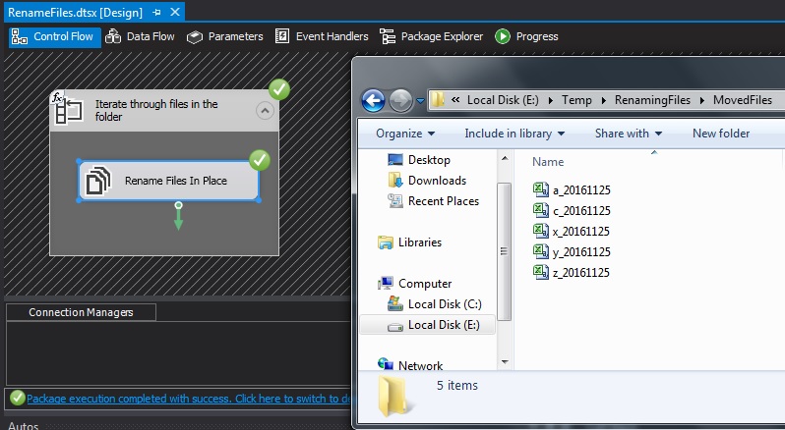The height and width of the screenshot is (430, 785).
Task: Click the New folder button
Action: point(721,134)
